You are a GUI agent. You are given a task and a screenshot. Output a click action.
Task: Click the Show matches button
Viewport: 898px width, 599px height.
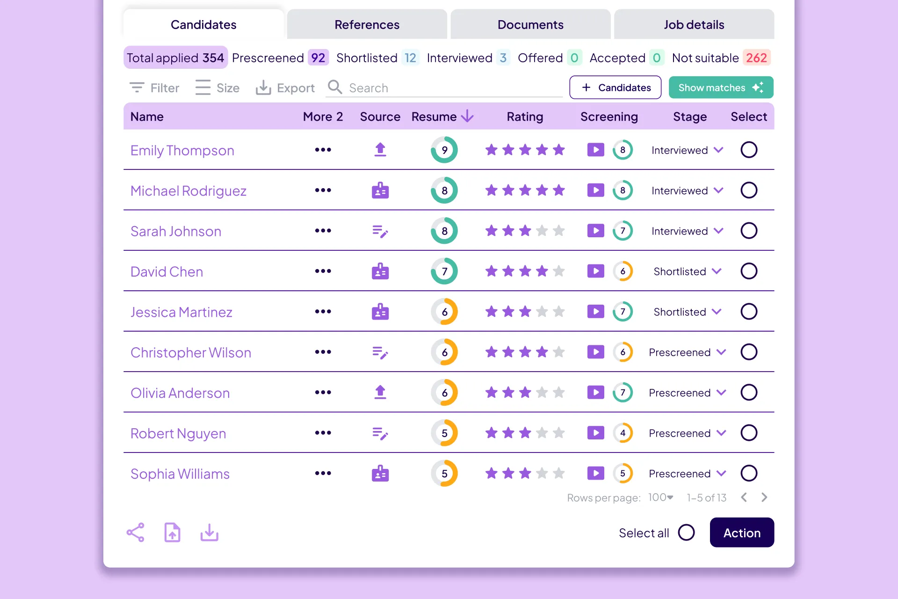(x=721, y=88)
